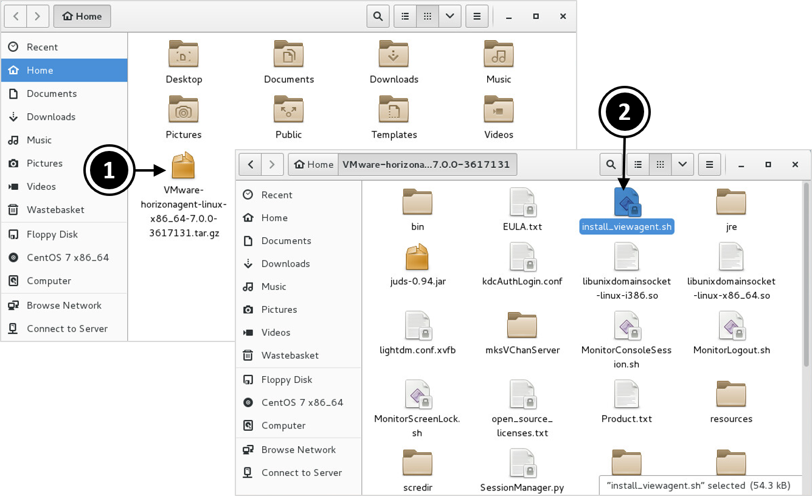Screen dimensions: 812x496
Task: Go forward in front window
Action: click(272, 164)
